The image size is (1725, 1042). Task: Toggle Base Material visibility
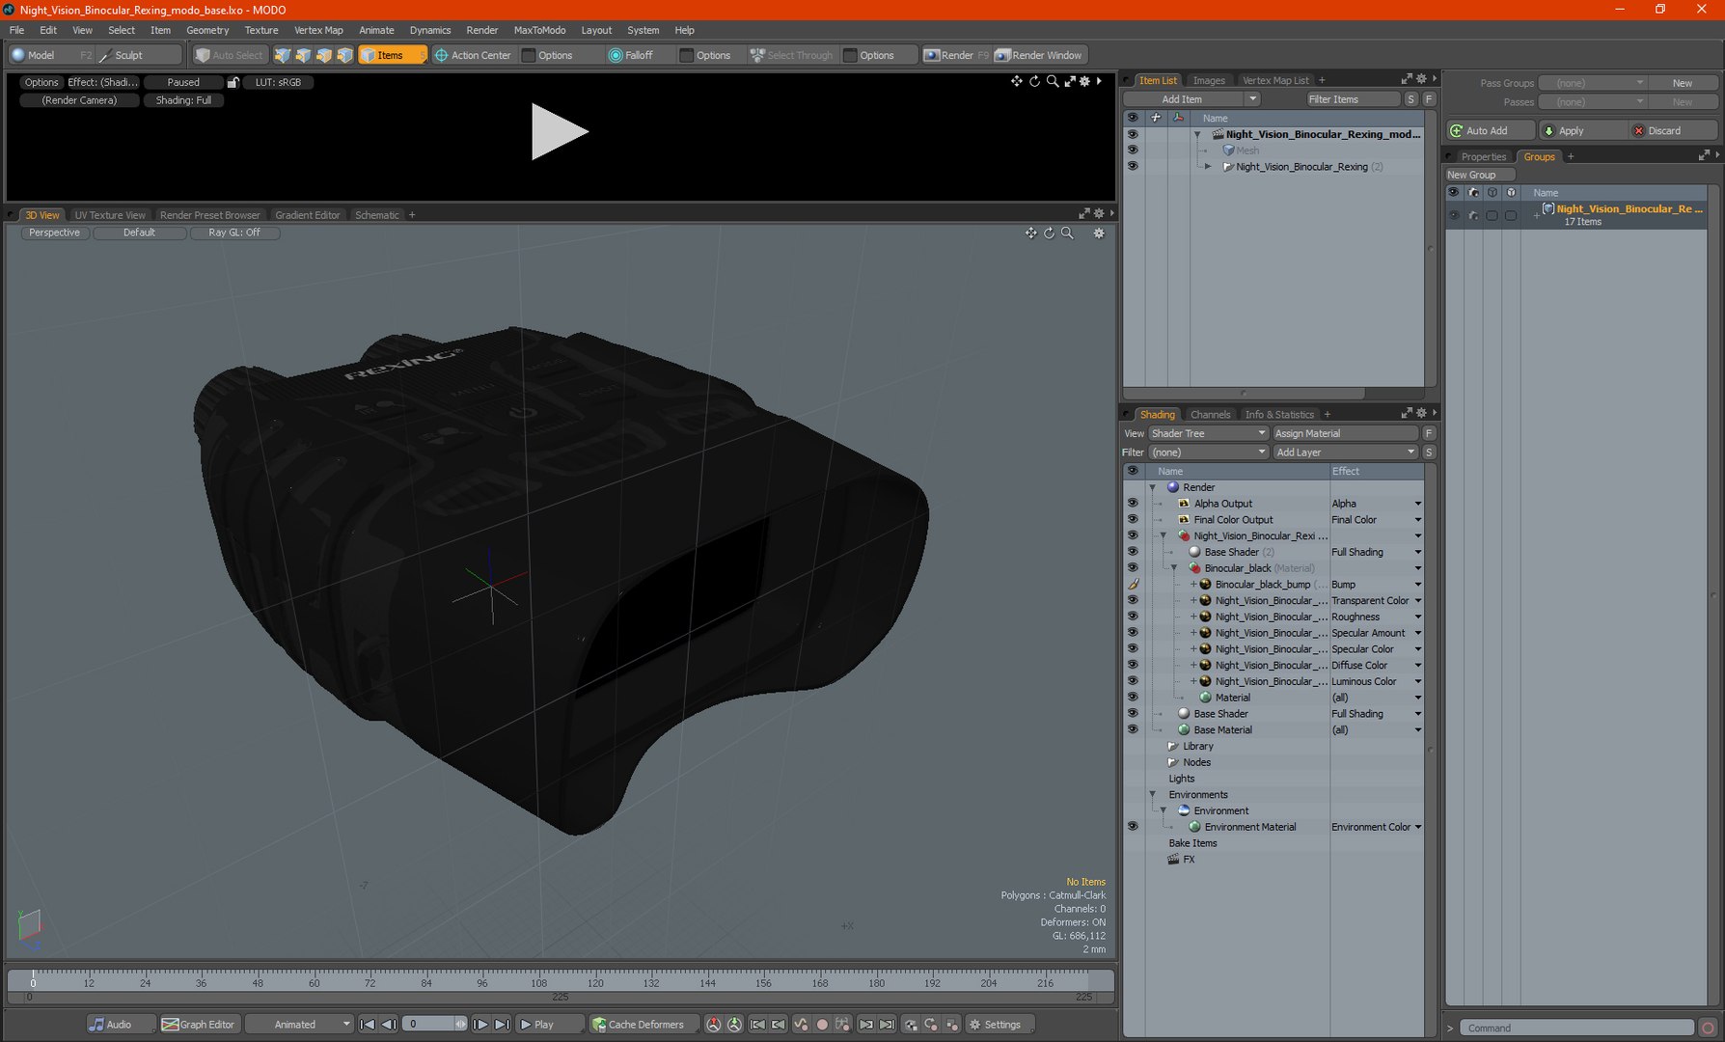click(x=1133, y=730)
